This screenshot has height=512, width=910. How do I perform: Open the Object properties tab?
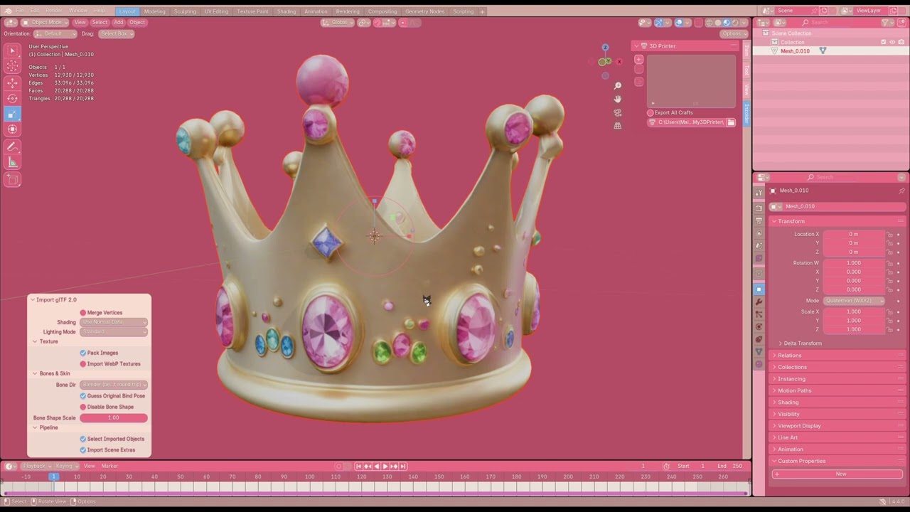[759, 289]
